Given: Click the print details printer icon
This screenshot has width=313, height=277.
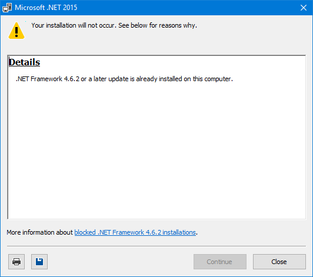Looking at the screenshot, I should pyautogui.click(x=16, y=262).
